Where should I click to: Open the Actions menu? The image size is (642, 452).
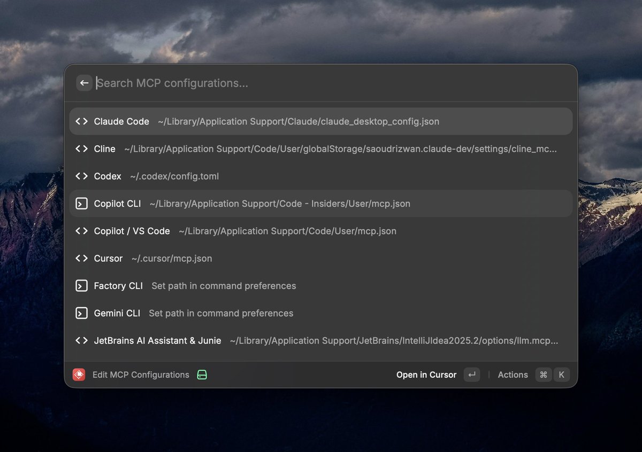point(513,375)
